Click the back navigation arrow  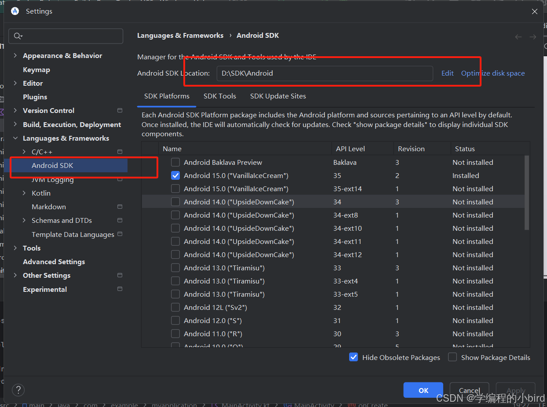click(518, 37)
